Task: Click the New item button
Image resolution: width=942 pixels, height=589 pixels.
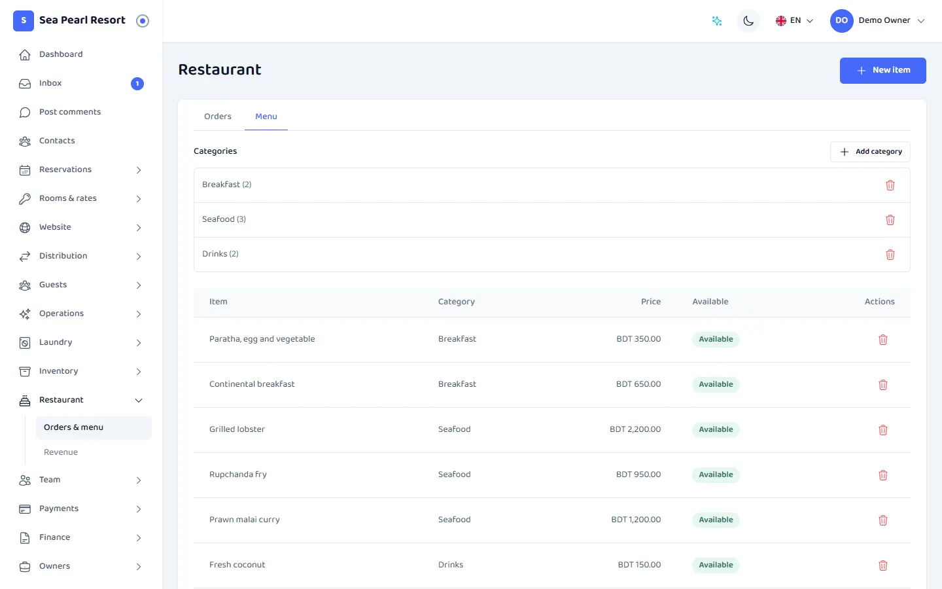Action: [883, 71]
